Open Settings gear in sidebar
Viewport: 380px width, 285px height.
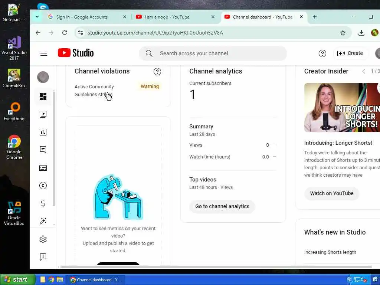tap(43, 239)
